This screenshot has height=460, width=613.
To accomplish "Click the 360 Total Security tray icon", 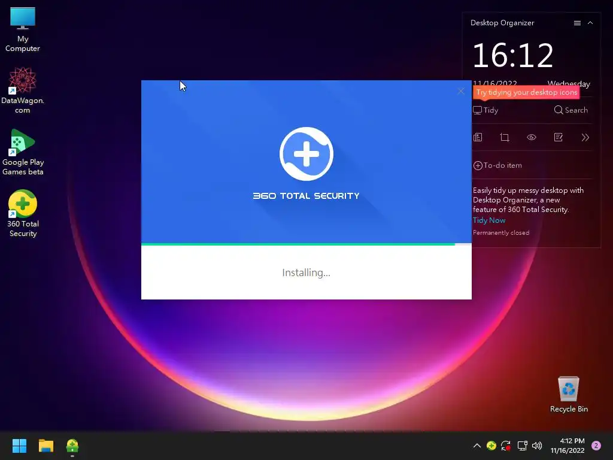I will [491, 446].
